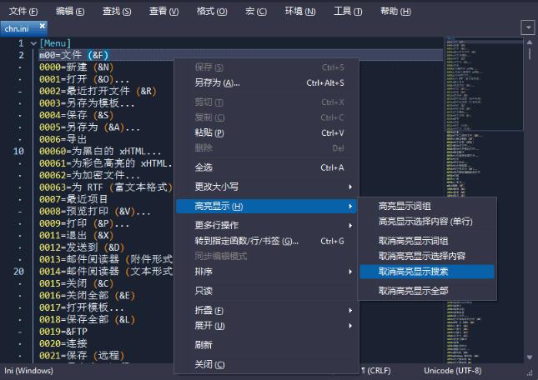Image resolution: width=538 pixels, height=380 pixels.
Task: Click Unicode (UTF-8) encoding in status bar
Action: 452,370
